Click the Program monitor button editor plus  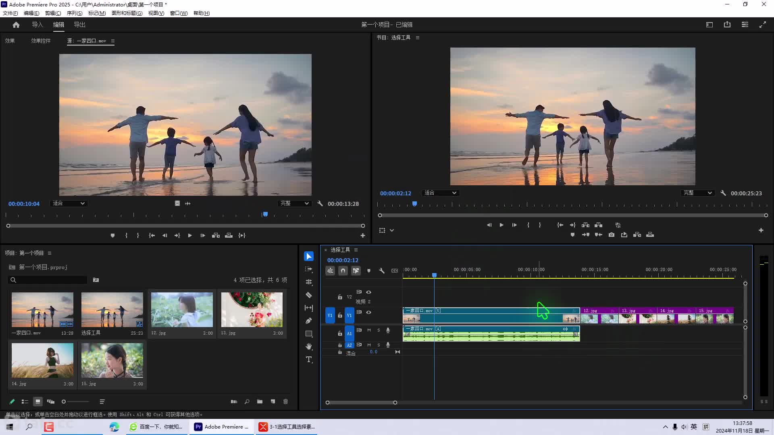coord(761,230)
